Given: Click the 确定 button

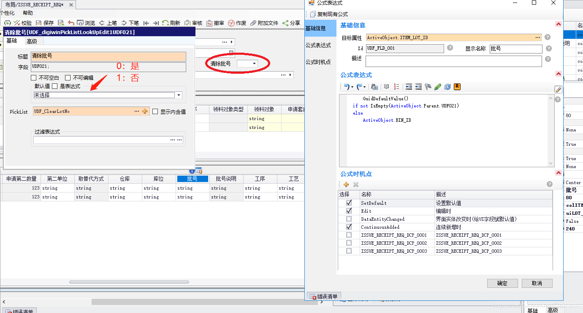Looking at the screenshot, I should (502, 283).
